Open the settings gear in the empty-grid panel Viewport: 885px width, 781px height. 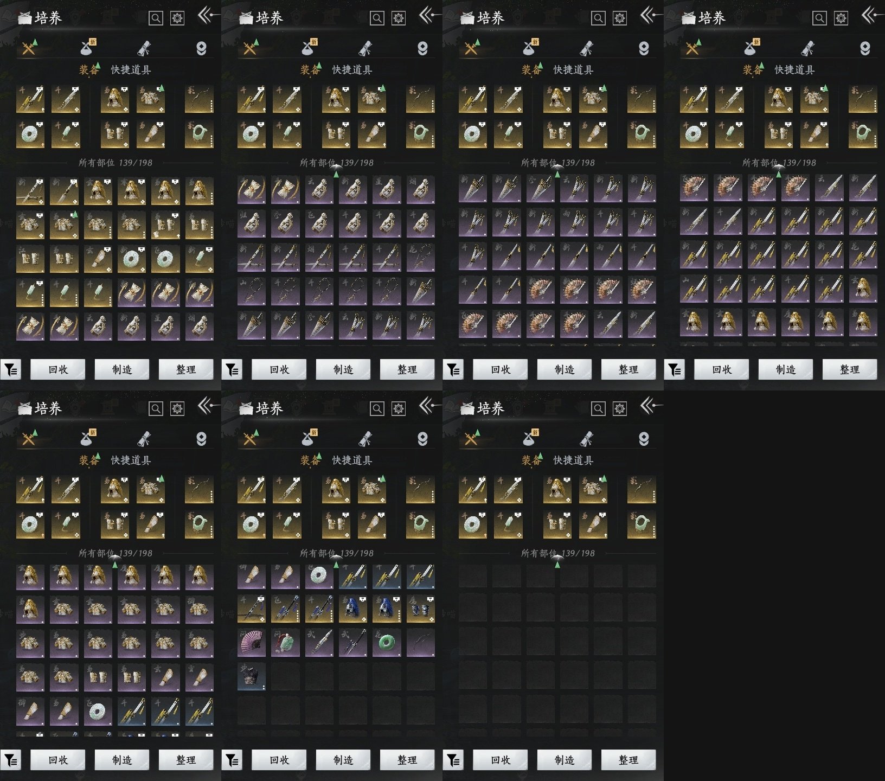620,409
